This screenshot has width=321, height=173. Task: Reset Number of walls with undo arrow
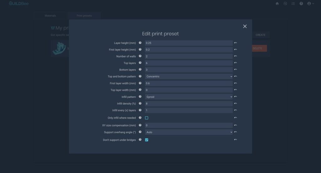pyautogui.click(x=235, y=57)
